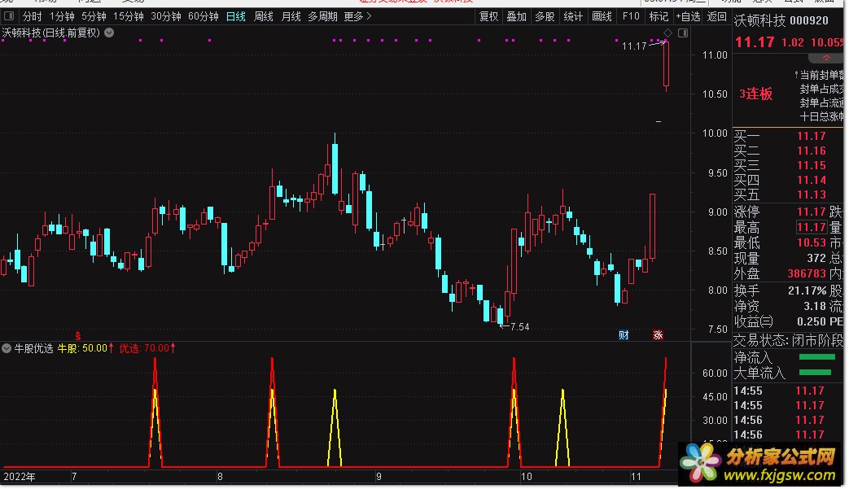Switch to the 60分钟 period
The width and height of the screenshot is (849, 489).
pos(203,16)
